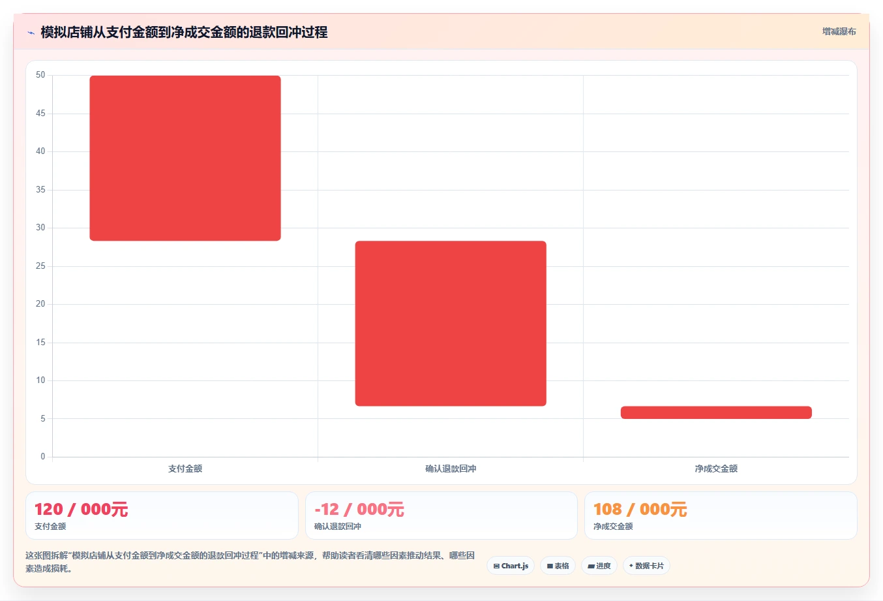Click the 50 y-axis tick label

coord(40,75)
